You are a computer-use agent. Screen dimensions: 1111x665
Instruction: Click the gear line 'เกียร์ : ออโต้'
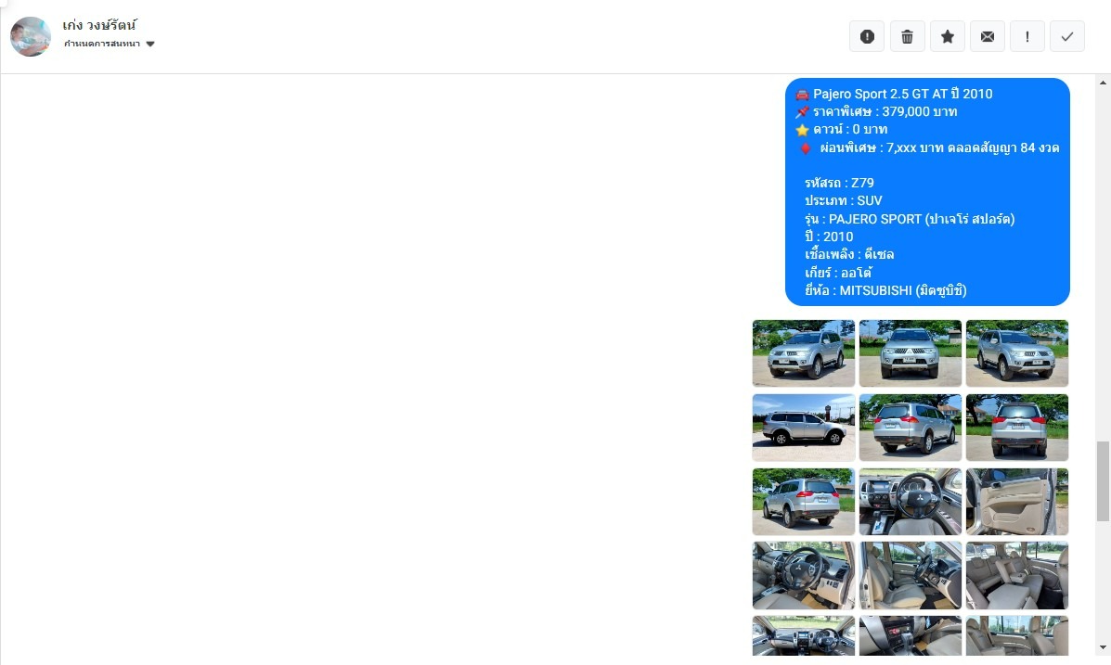[837, 273]
